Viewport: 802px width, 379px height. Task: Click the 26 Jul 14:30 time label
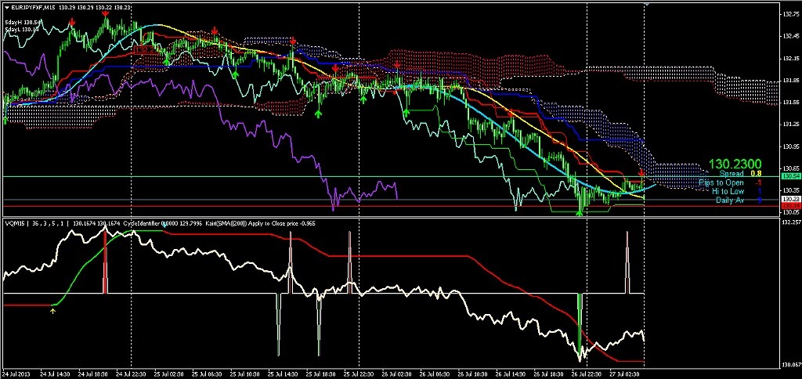coord(509,374)
